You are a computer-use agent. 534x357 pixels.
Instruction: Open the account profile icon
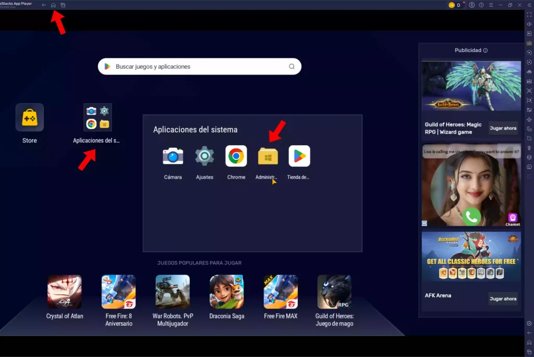click(471, 5)
